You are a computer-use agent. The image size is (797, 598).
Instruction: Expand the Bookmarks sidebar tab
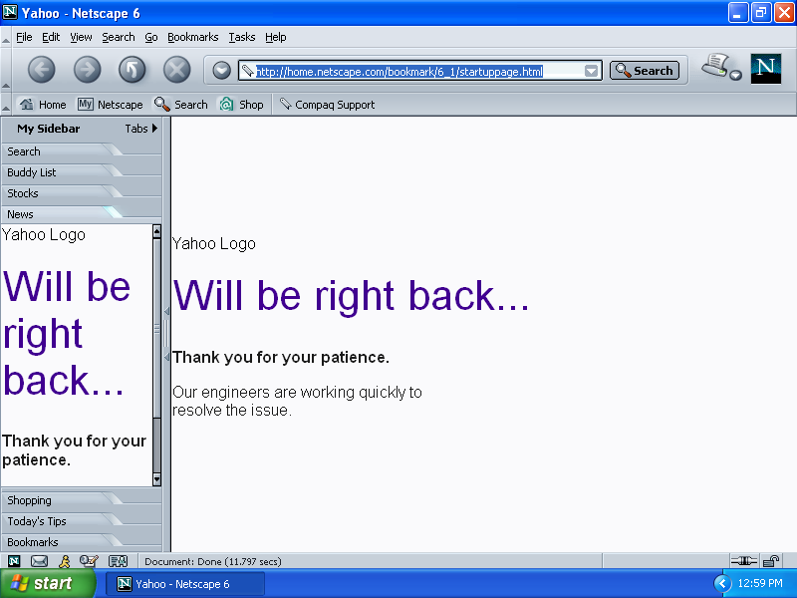point(82,541)
